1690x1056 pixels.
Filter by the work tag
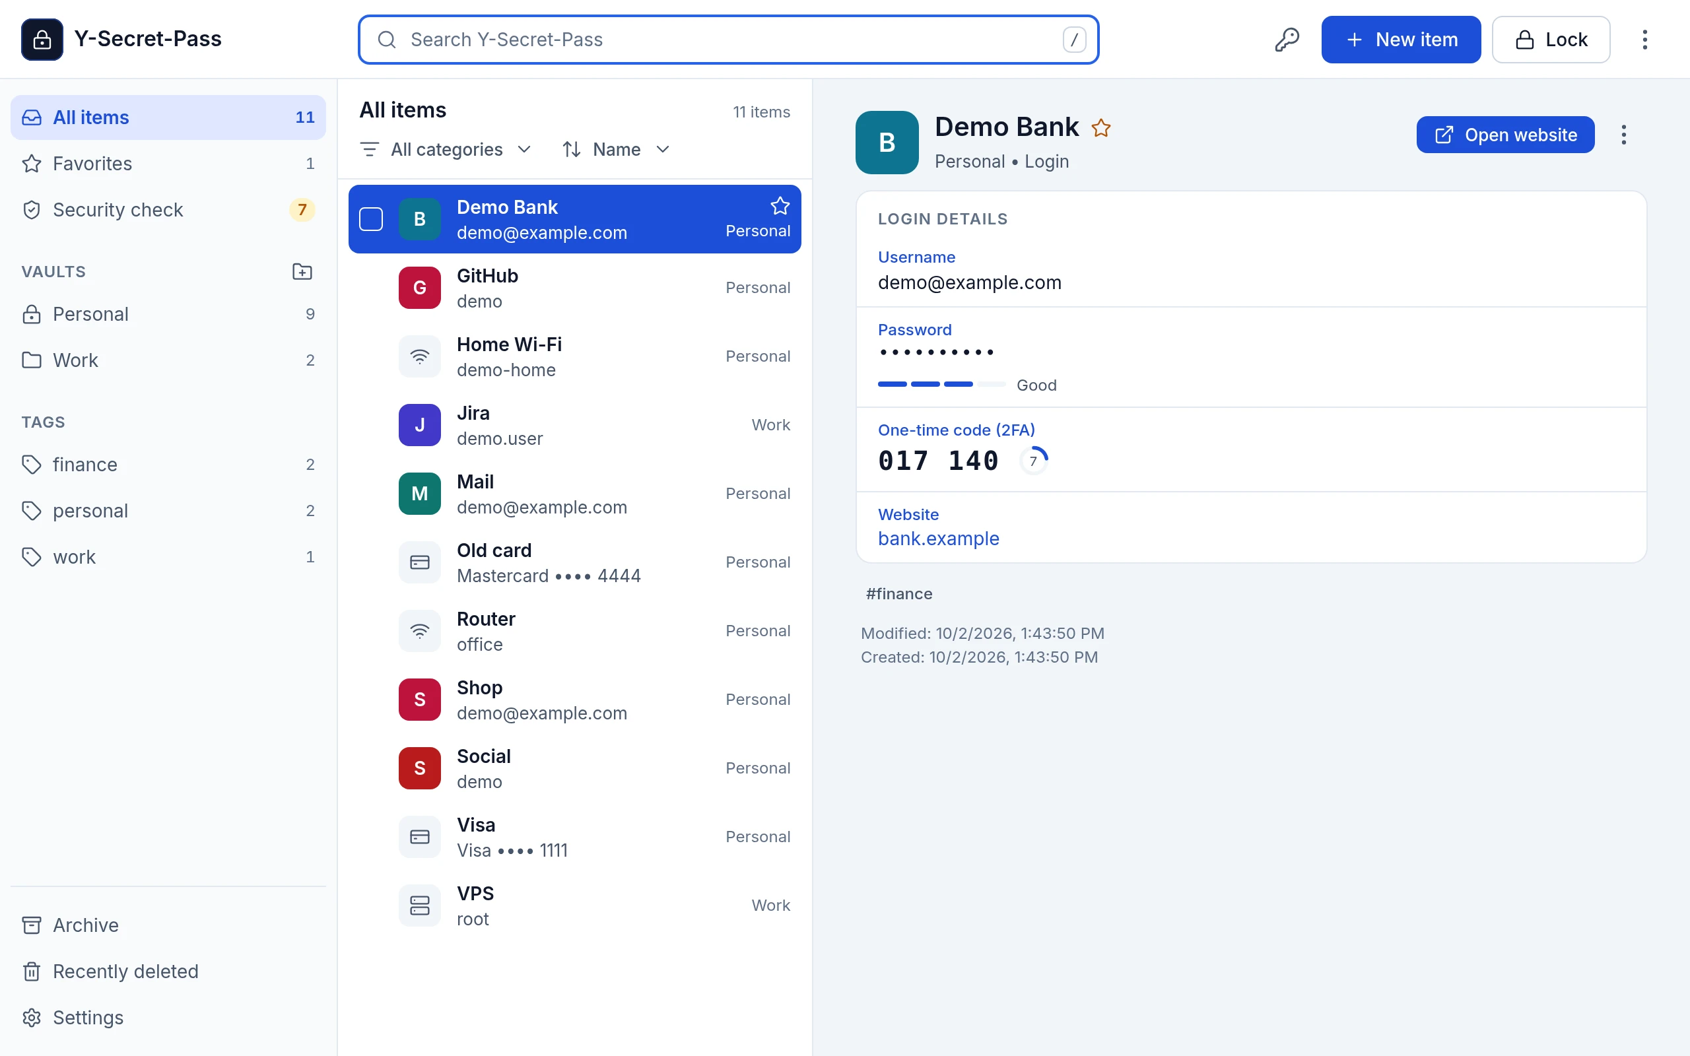pyautogui.click(x=168, y=556)
